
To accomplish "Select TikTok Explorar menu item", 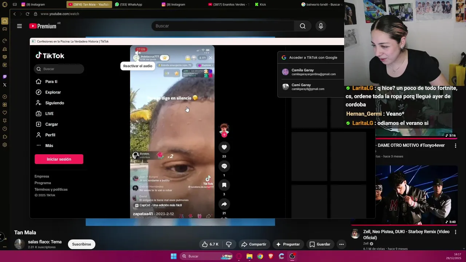I will [x=53, y=92].
